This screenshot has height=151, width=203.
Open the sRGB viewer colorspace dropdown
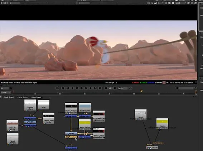point(180,3)
